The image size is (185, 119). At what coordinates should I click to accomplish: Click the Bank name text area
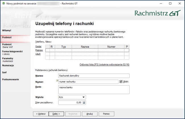tap(94, 90)
